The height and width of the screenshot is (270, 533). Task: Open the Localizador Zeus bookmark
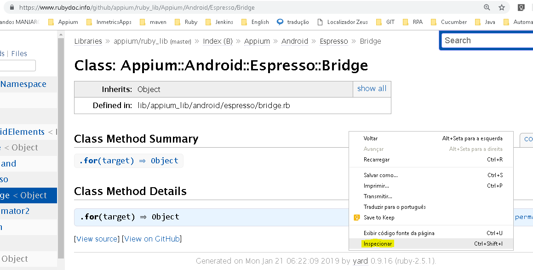342,22
